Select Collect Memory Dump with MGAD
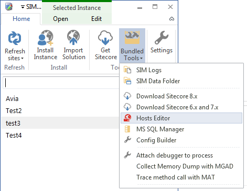 point(181,166)
